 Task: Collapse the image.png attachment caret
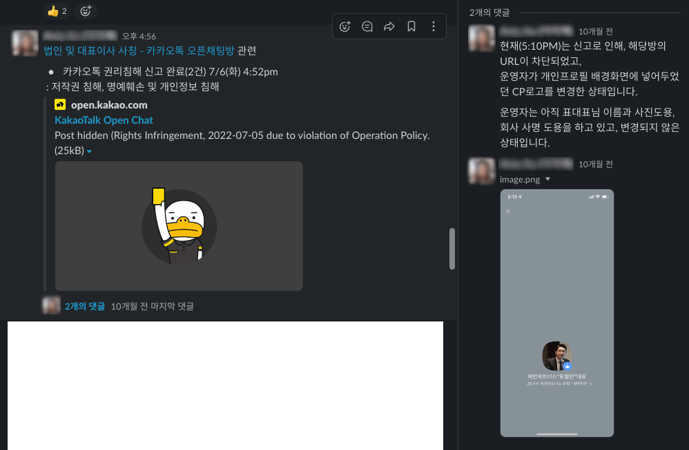click(548, 180)
